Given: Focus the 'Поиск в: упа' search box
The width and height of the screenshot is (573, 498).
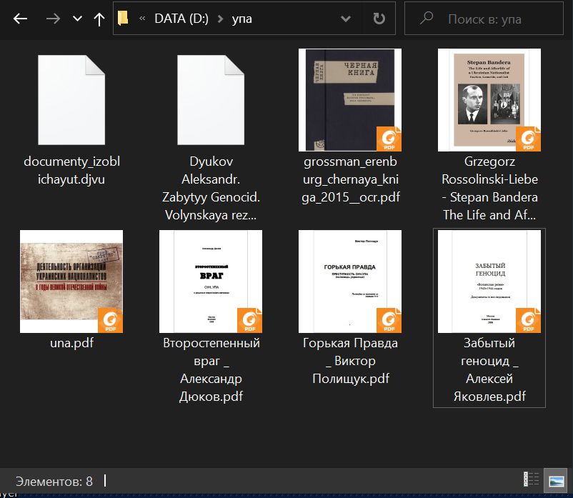Looking at the screenshot, I should [484, 19].
